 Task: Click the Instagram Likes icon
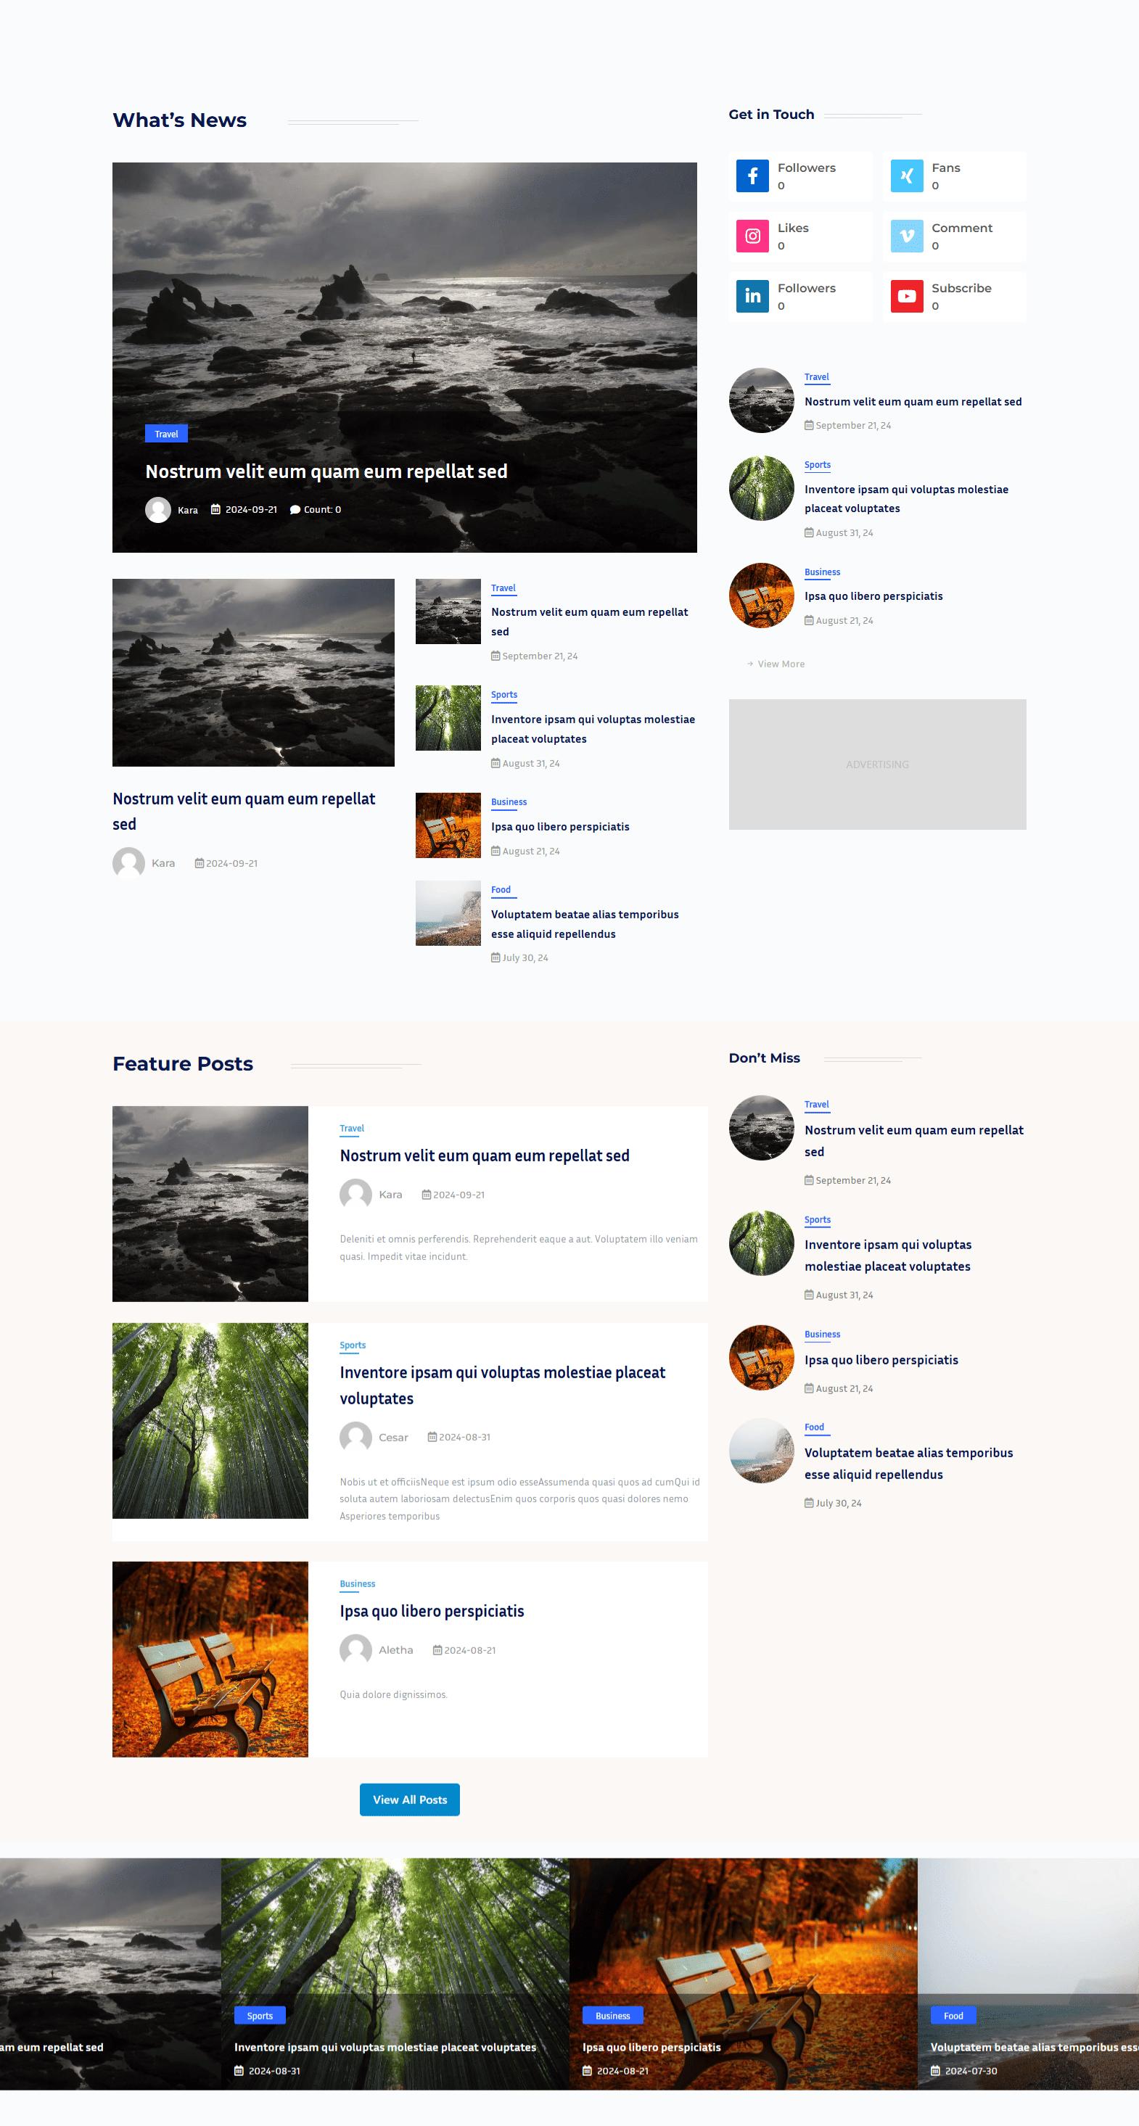coord(752,236)
